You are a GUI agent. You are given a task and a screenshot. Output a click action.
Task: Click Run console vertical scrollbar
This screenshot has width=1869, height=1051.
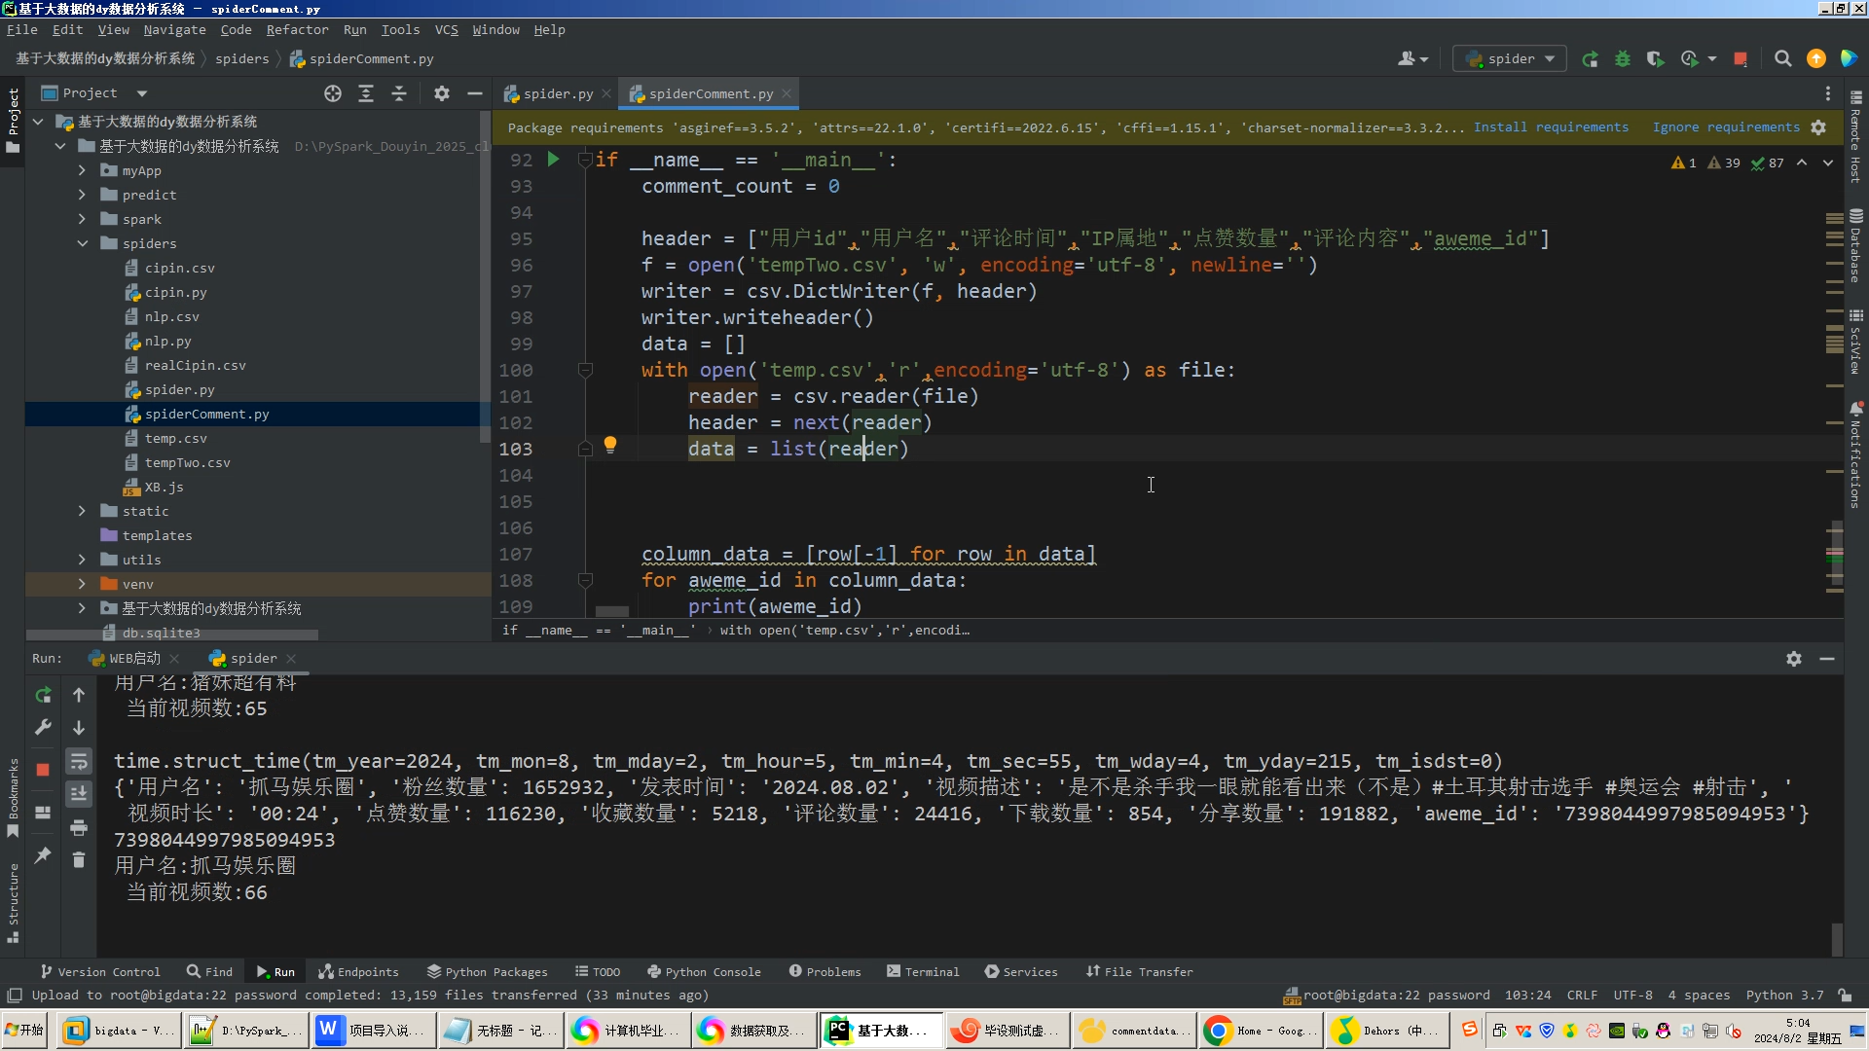point(1836,938)
